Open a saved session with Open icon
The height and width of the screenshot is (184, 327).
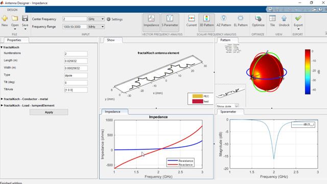15,18
